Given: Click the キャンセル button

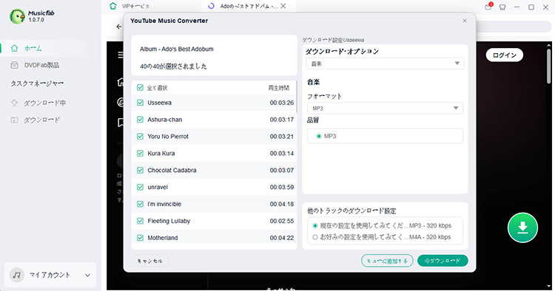Looking at the screenshot, I should coord(150,261).
